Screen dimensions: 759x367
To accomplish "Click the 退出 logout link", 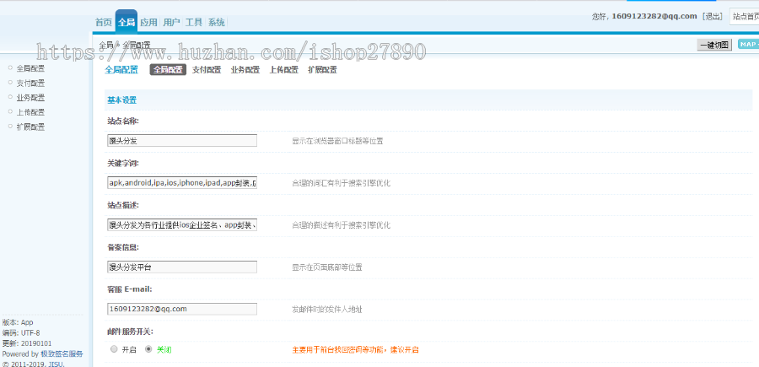I will (712, 17).
